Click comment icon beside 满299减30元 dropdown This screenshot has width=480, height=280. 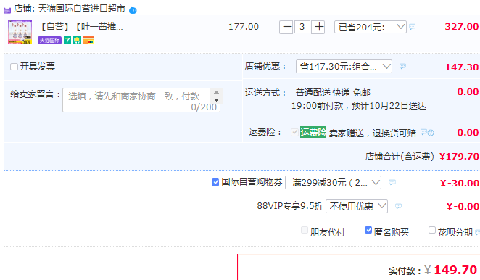click(x=392, y=182)
